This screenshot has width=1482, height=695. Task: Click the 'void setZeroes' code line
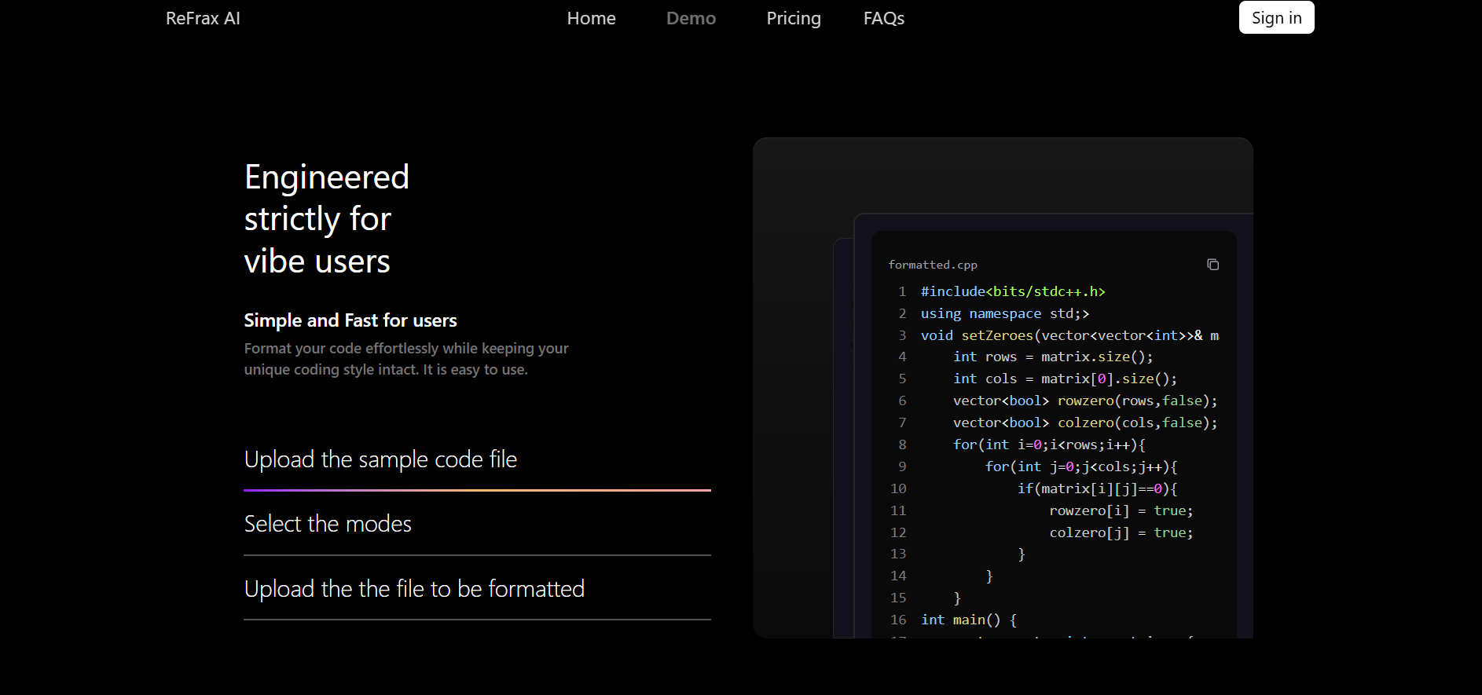click(1069, 335)
